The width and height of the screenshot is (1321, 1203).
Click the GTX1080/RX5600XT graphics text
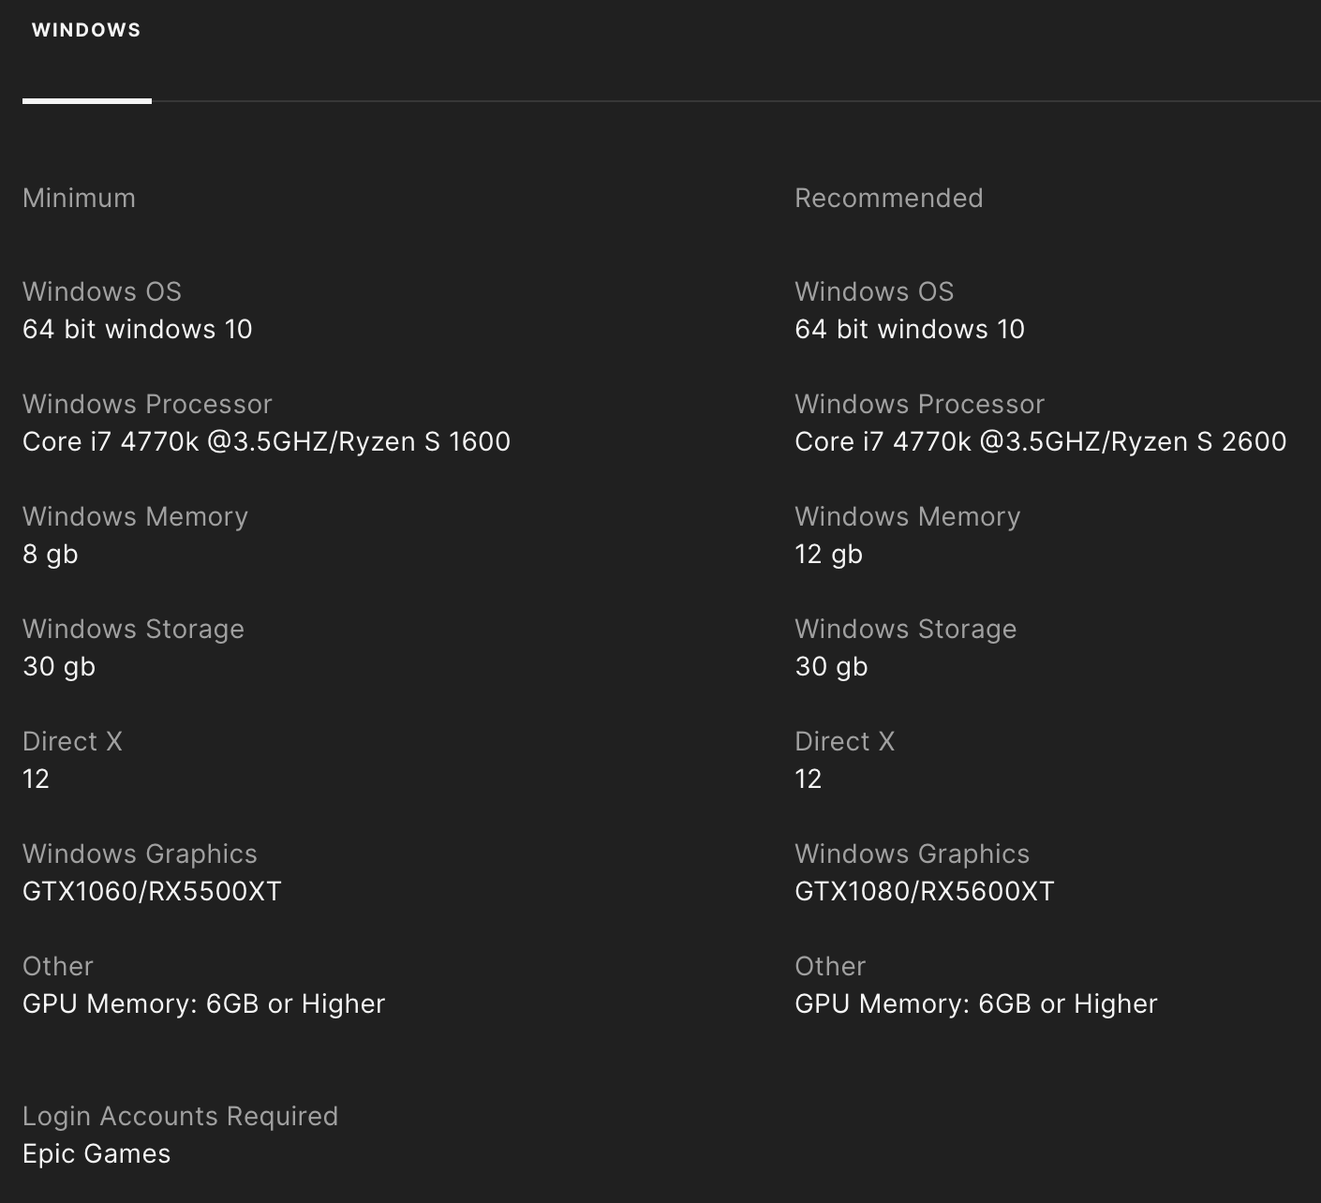click(924, 891)
